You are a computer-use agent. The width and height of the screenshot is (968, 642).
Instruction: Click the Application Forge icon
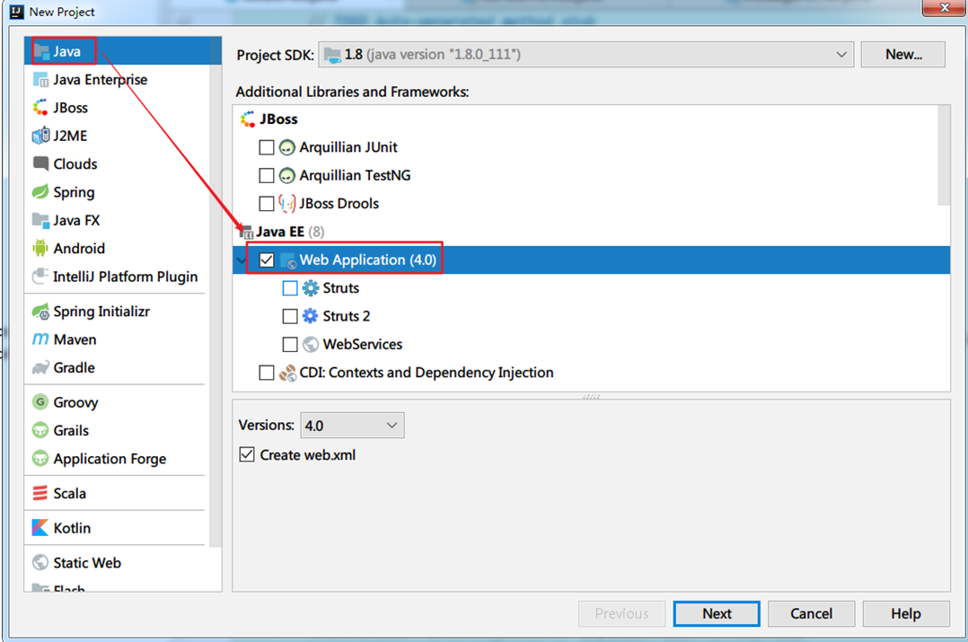pos(40,459)
